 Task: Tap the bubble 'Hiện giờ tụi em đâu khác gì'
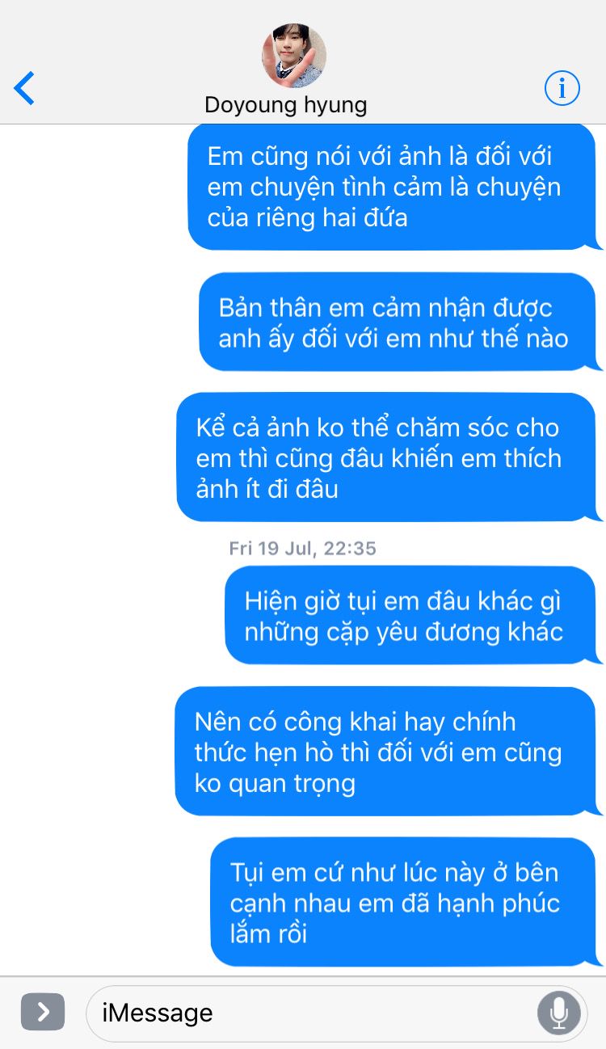[x=413, y=616]
